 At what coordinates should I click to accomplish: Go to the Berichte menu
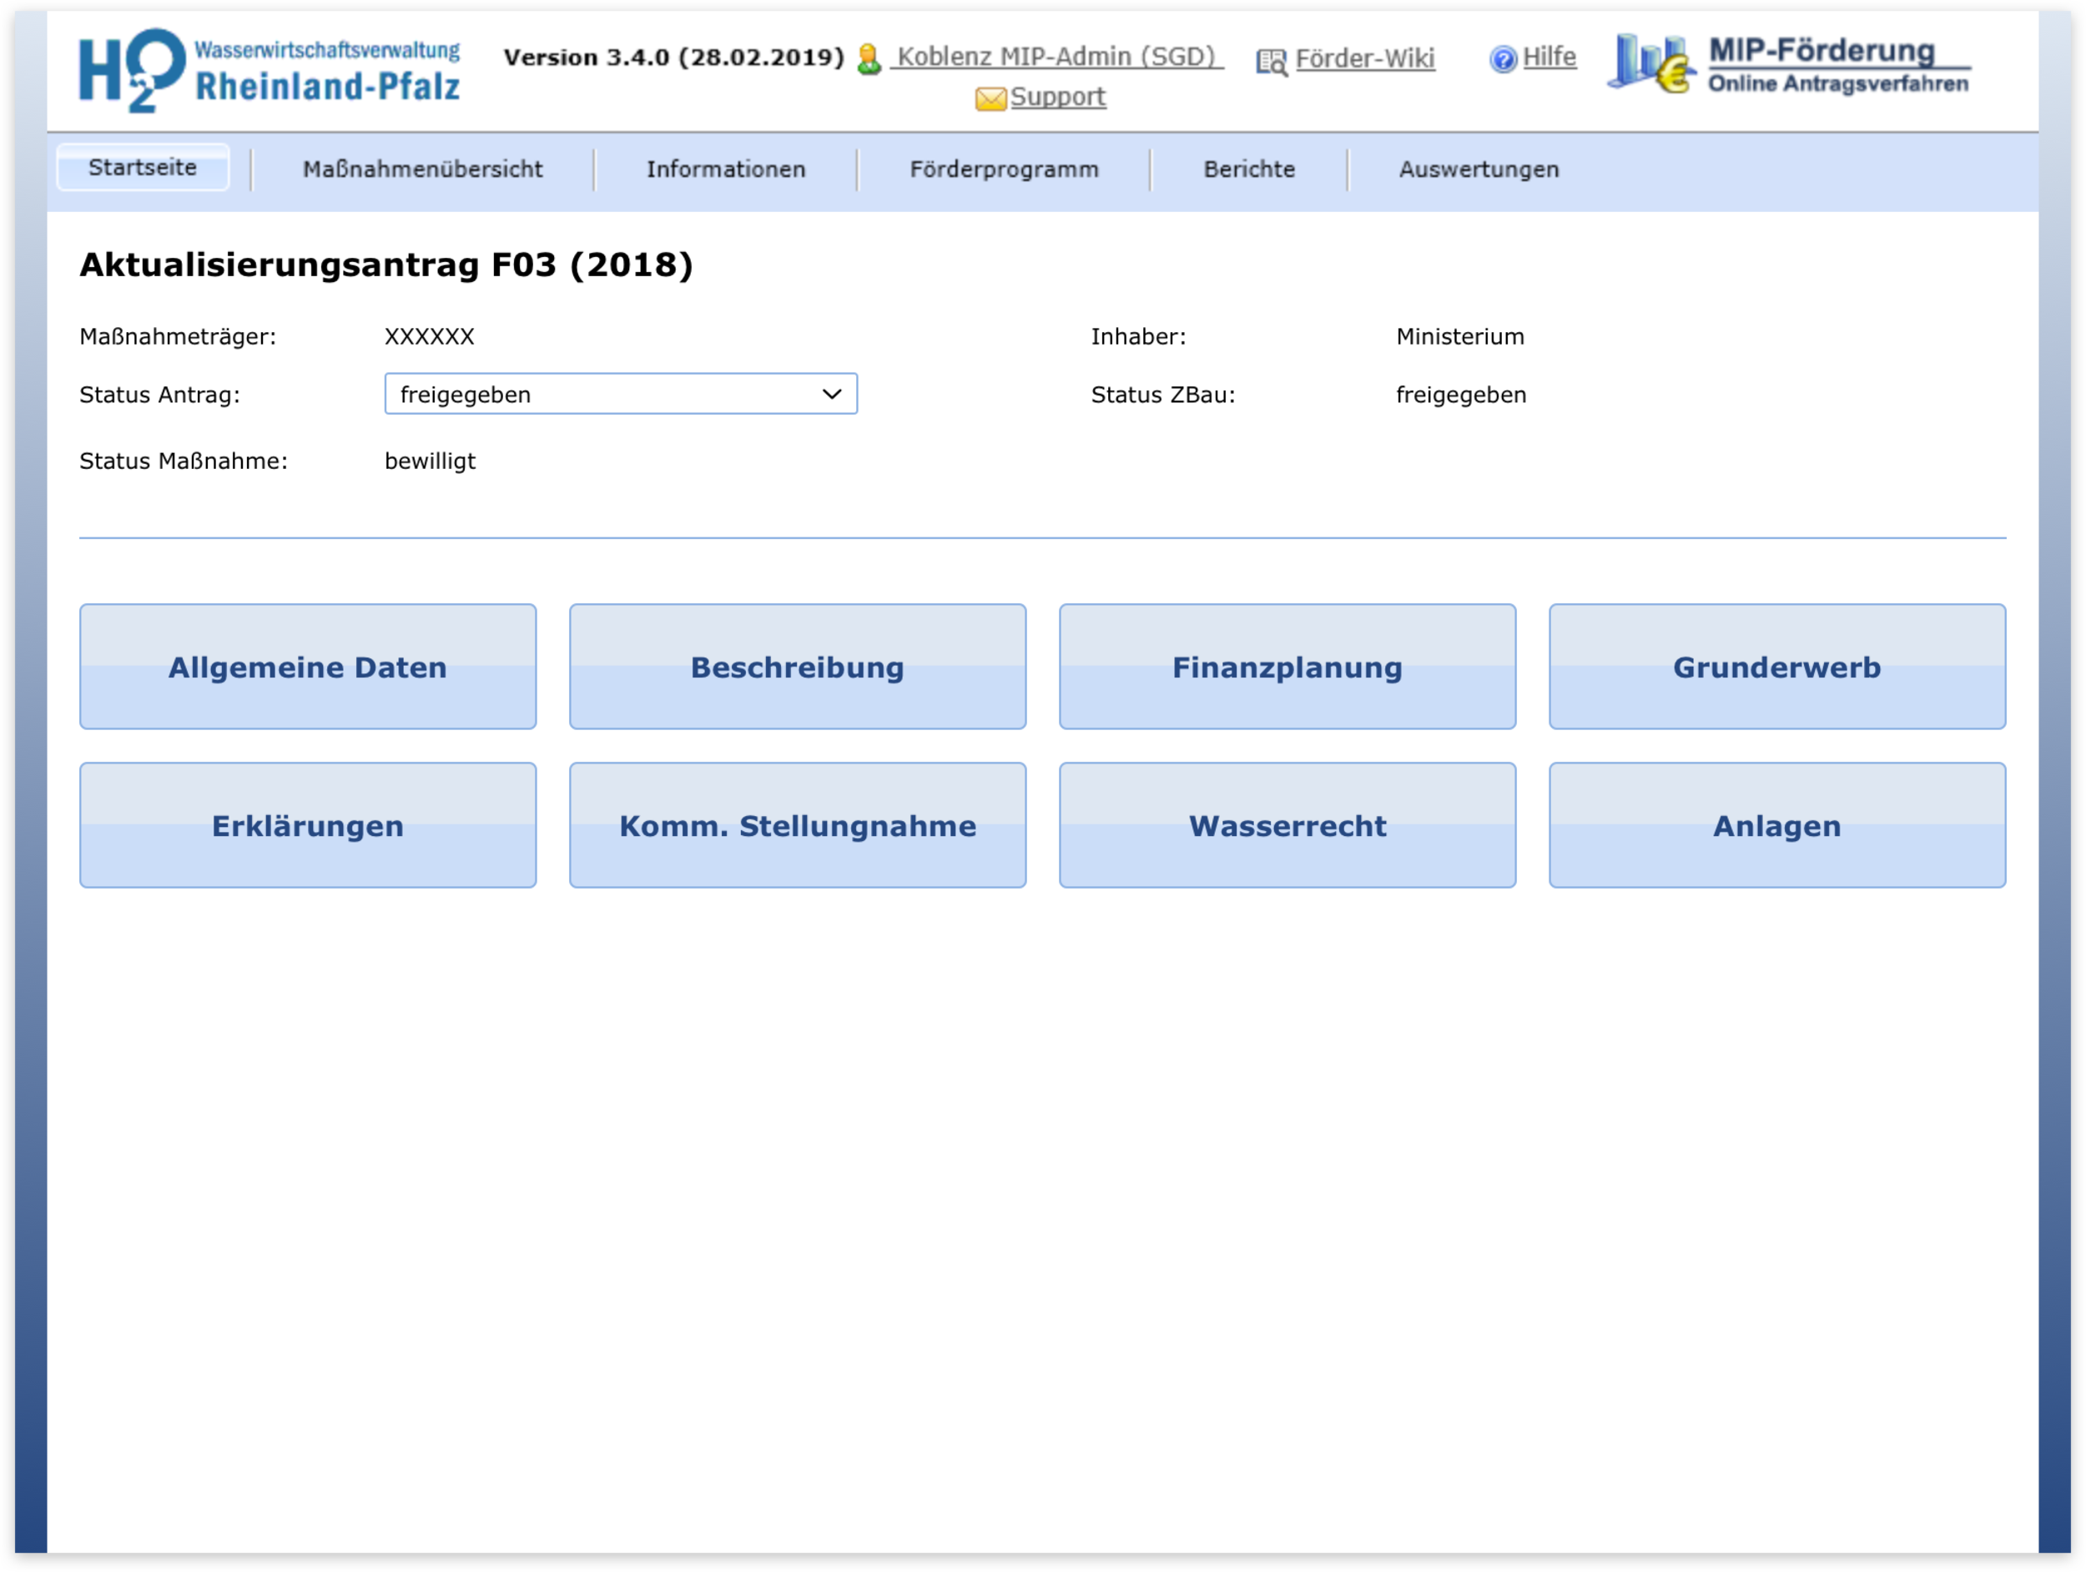[1248, 169]
